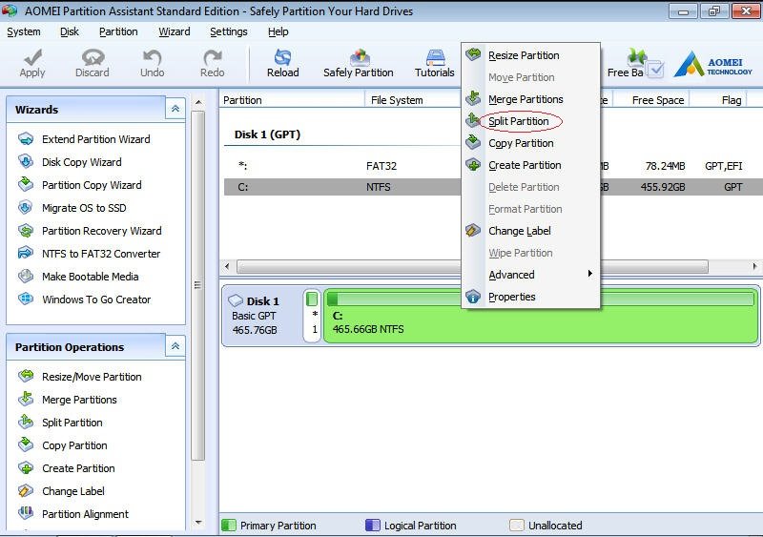763x537 pixels.
Task: Select the C: 465.66GB NTFS partition bar
Action: coord(541,316)
